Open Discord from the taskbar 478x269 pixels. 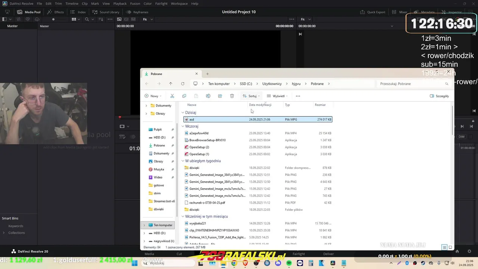click(x=278, y=263)
